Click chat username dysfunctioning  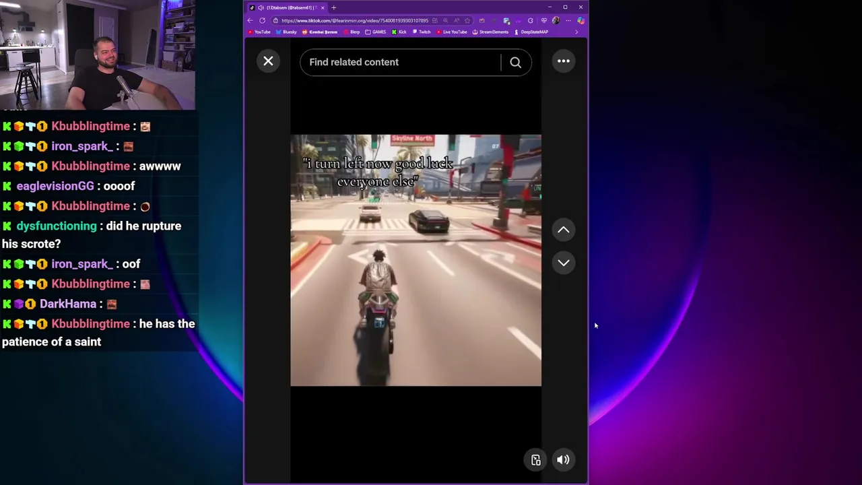pyautogui.click(x=57, y=226)
